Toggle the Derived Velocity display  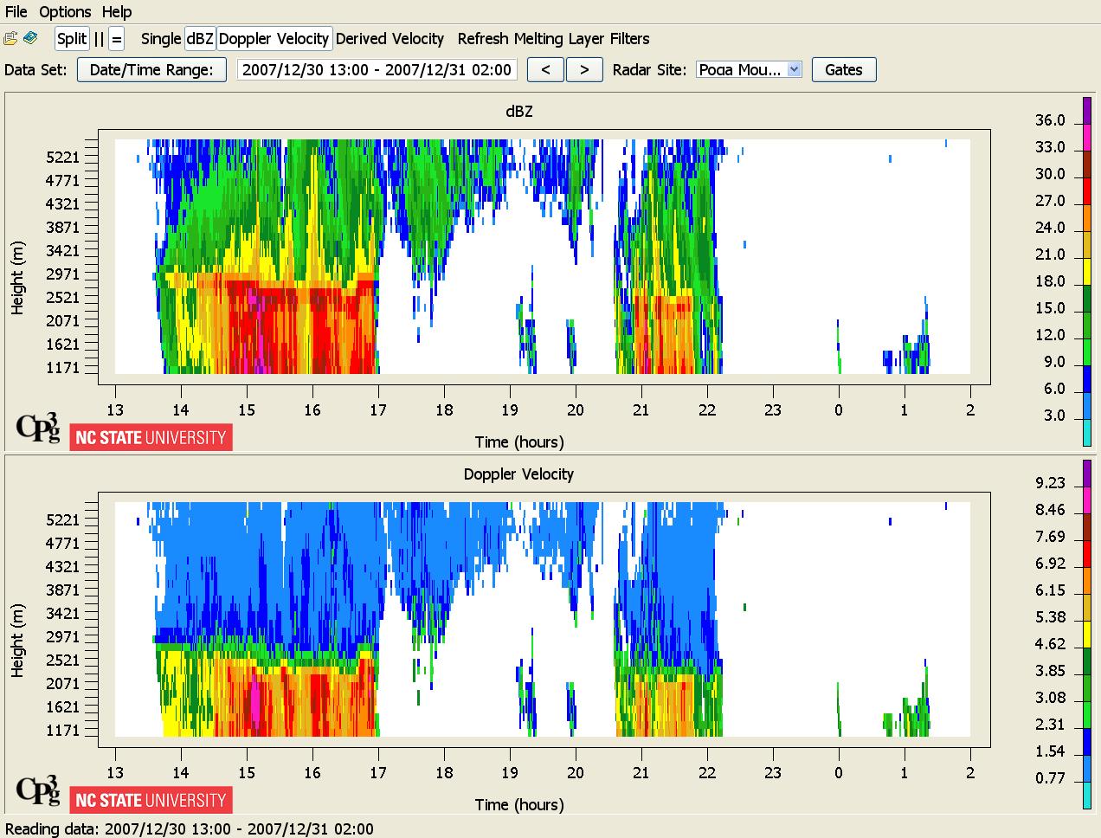click(x=390, y=39)
